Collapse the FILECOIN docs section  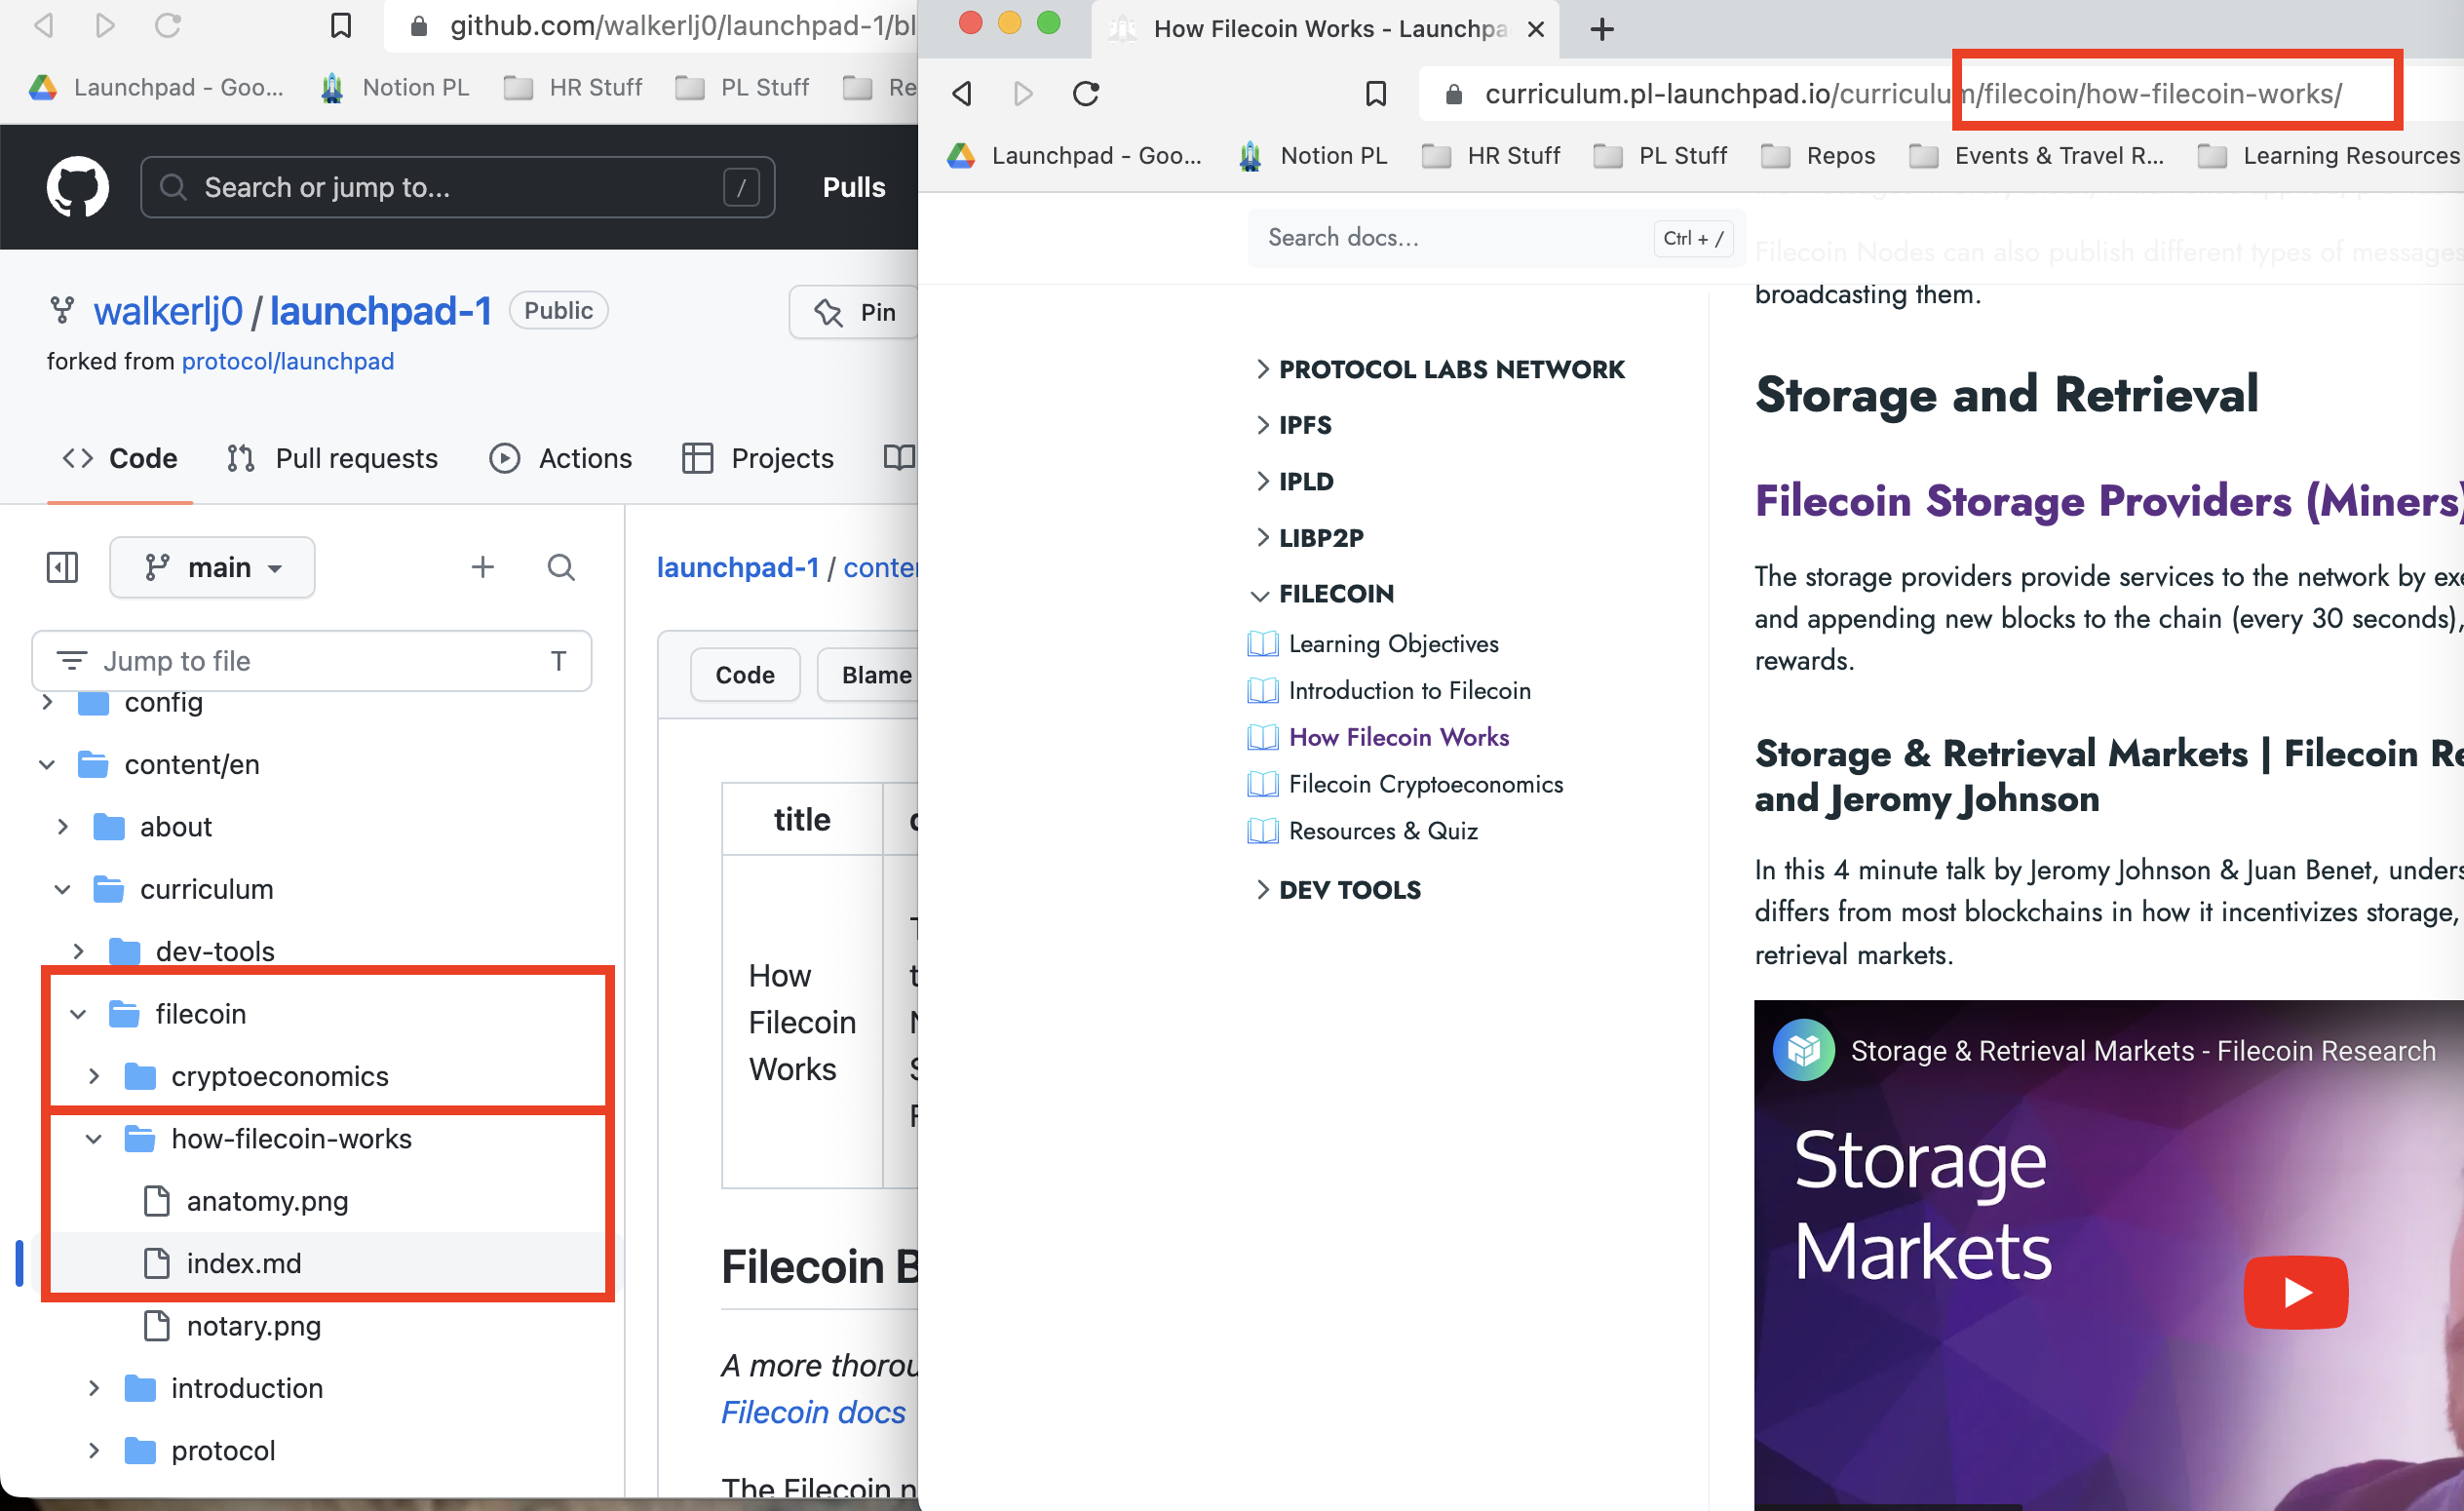[1323, 594]
